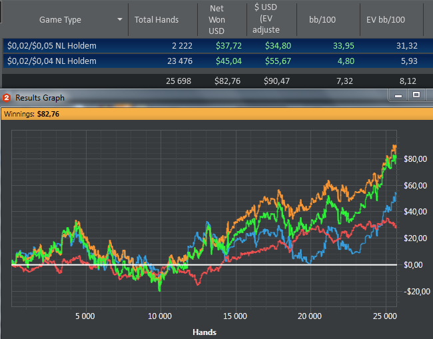Sort by the Net Won USD column header
Screen dimensions: 433x339
(217, 19)
